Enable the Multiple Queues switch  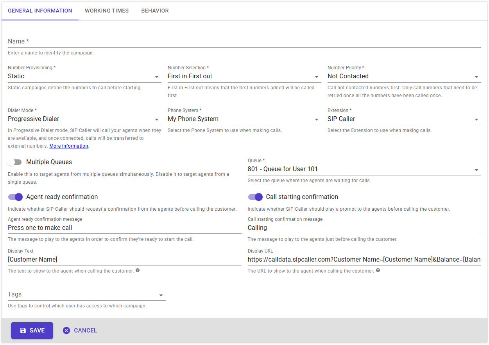tap(15, 162)
